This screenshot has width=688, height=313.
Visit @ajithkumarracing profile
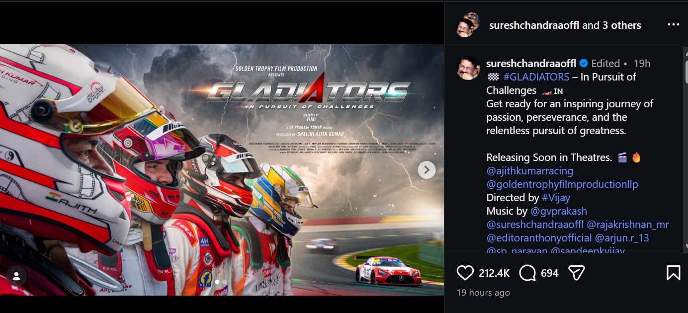tap(530, 171)
